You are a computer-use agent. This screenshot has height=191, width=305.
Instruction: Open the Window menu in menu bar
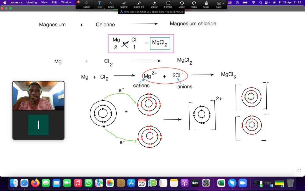click(66, 2)
